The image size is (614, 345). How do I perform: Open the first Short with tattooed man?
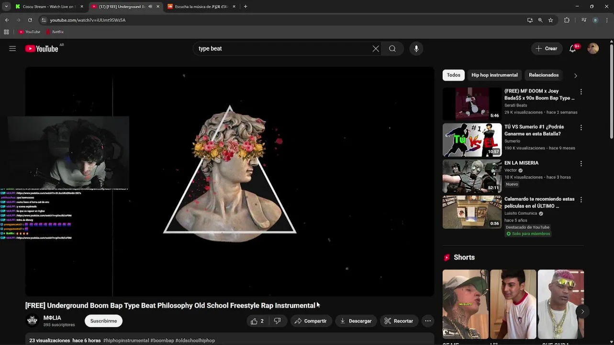(x=466, y=304)
